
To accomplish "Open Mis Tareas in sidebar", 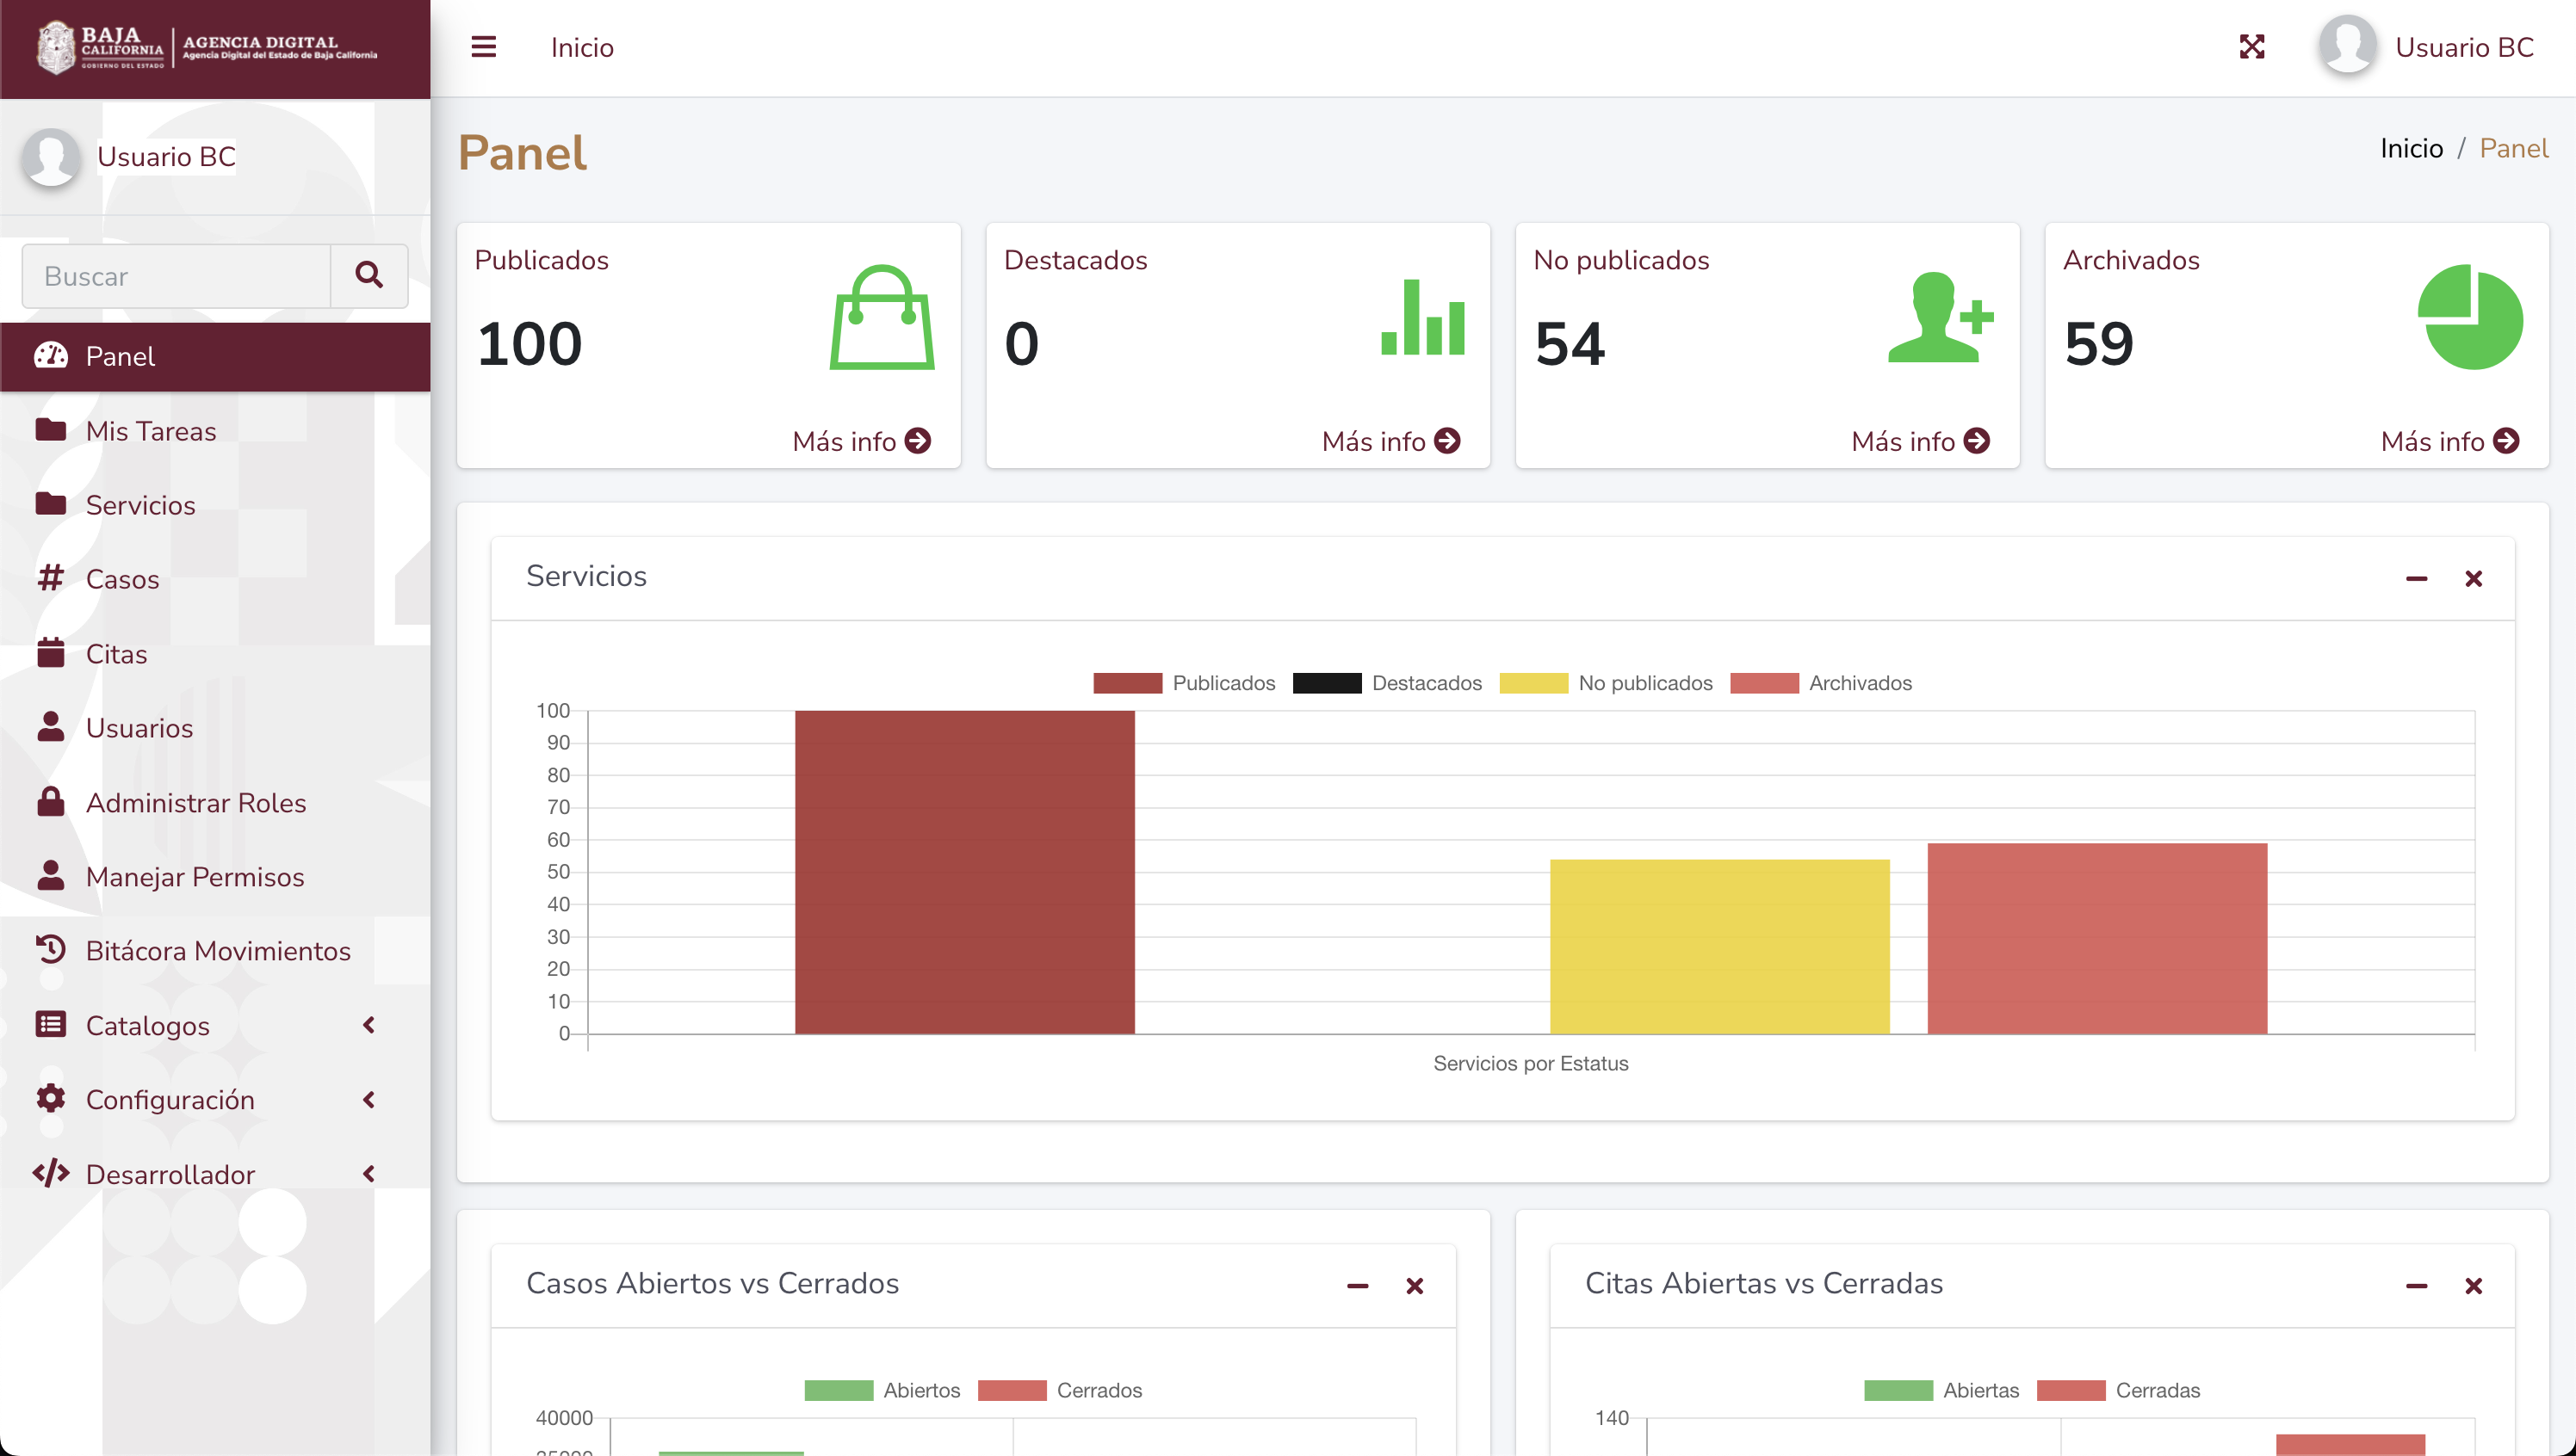I will pos(150,431).
